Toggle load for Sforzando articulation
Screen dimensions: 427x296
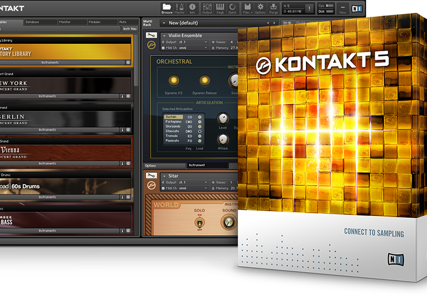[200, 126]
